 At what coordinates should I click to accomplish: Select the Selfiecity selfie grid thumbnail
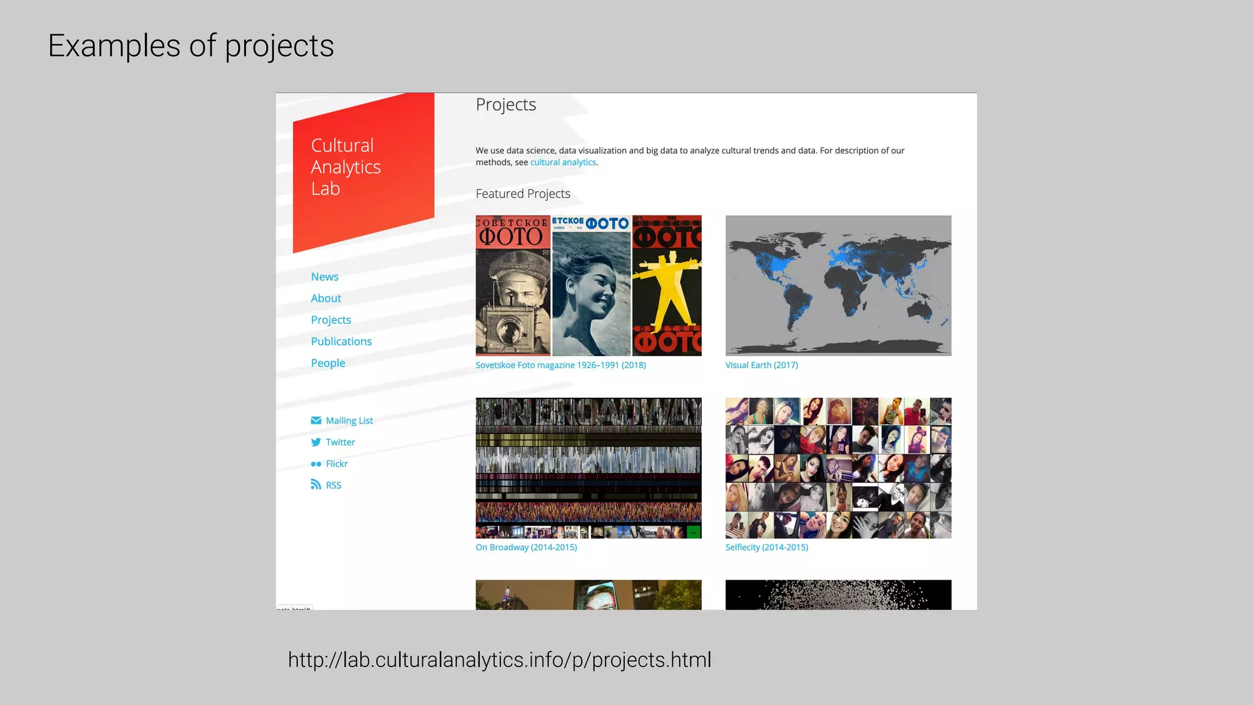point(838,468)
